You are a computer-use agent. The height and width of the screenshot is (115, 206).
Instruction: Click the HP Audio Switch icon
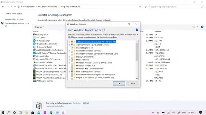(x=34, y=41)
